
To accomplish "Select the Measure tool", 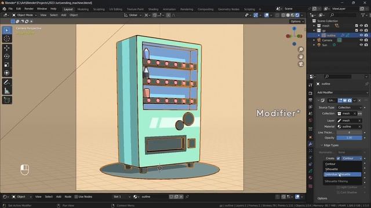I will point(7,91).
